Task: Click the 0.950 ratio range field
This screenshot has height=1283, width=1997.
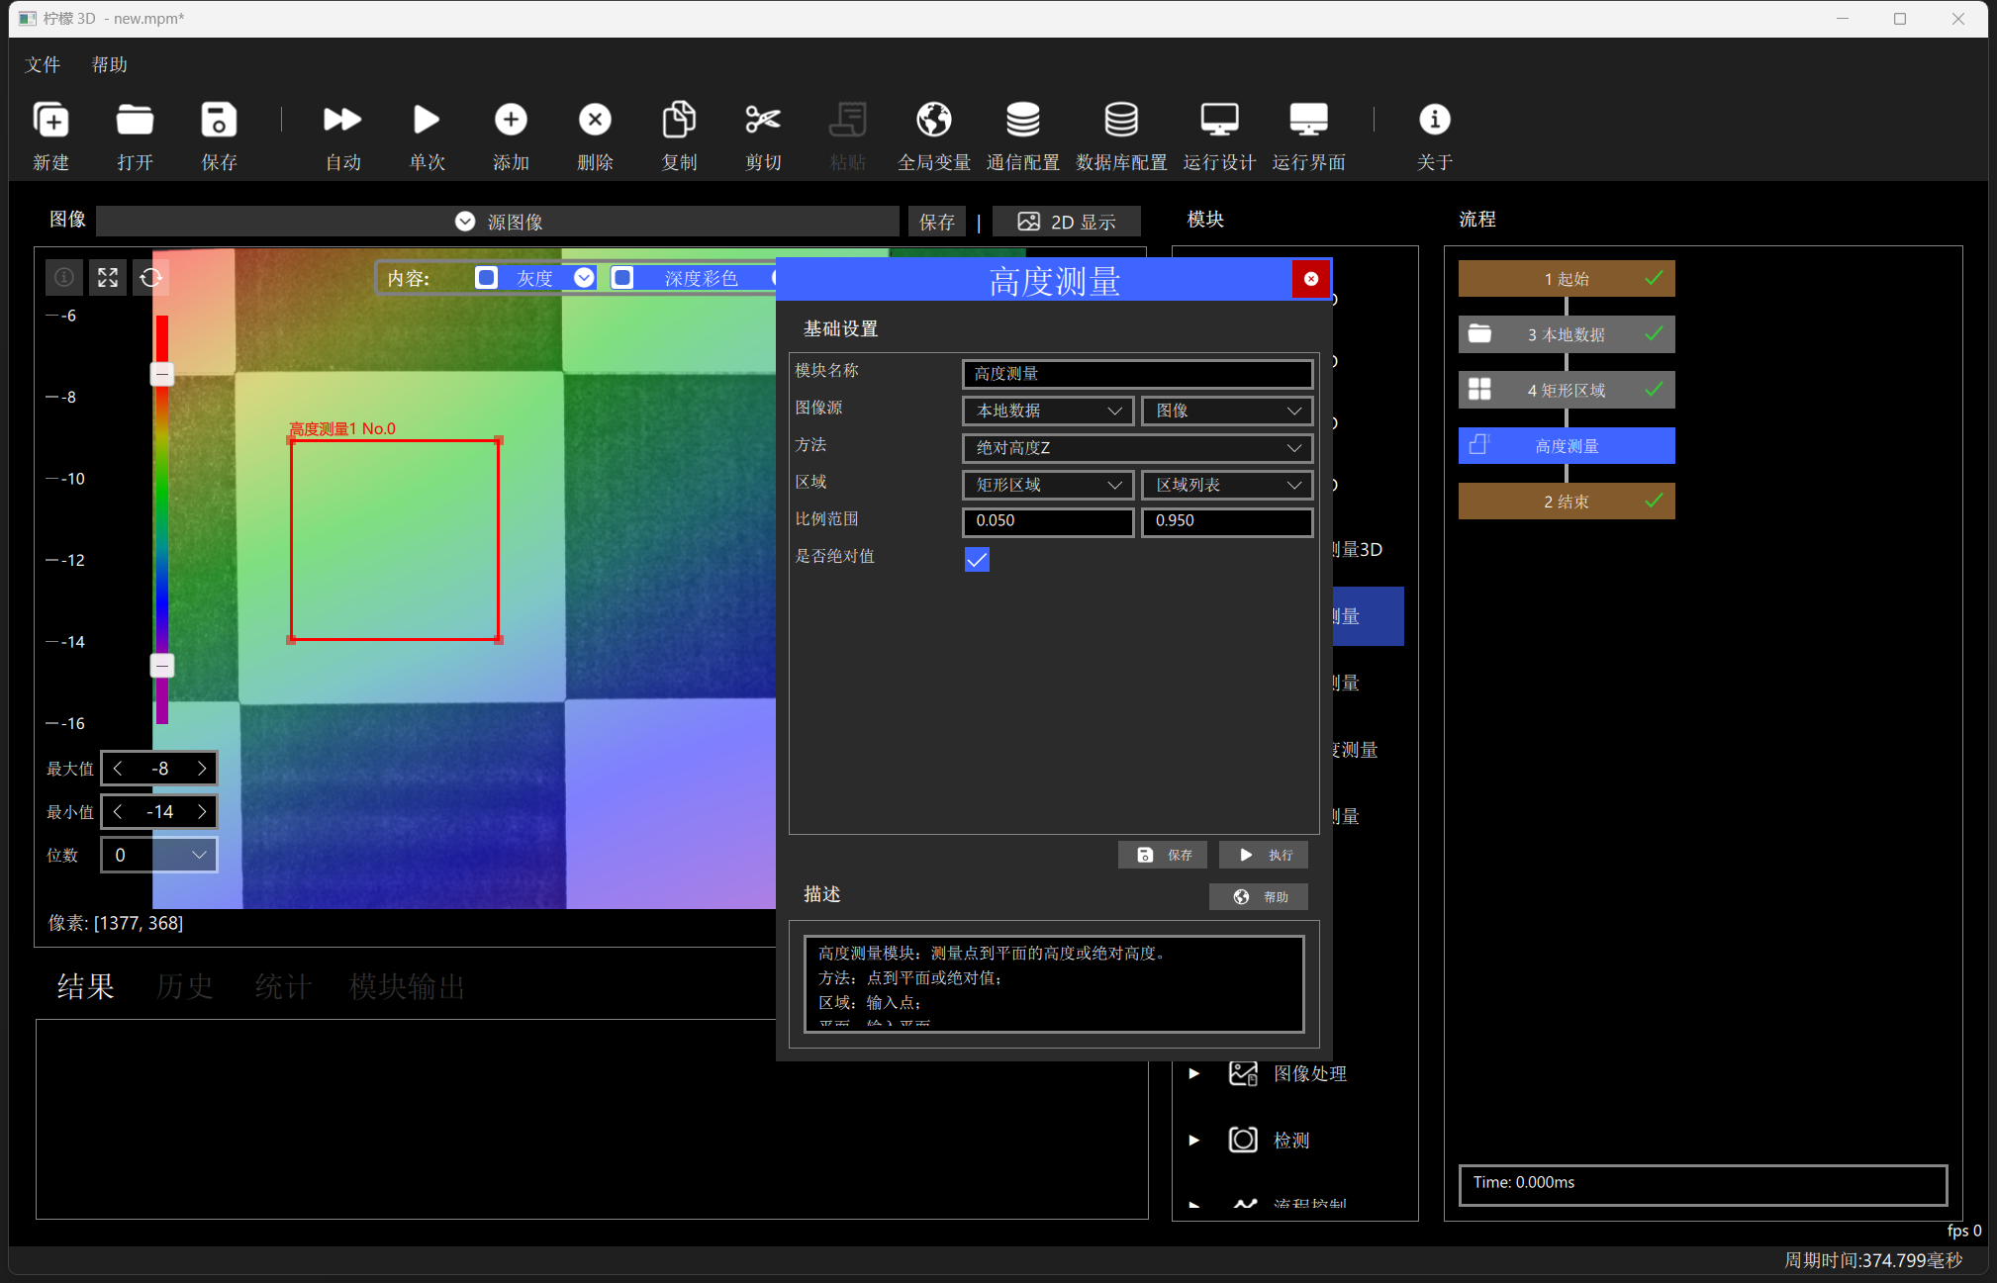Action: [1227, 521]
